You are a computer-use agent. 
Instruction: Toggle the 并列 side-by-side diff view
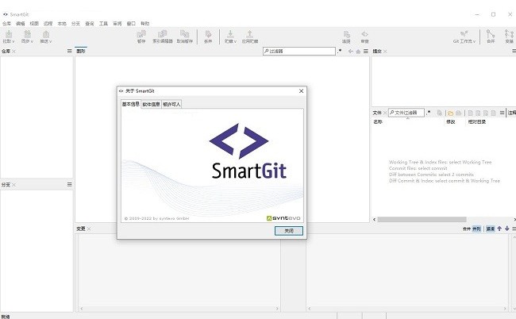tap(476, 229)
